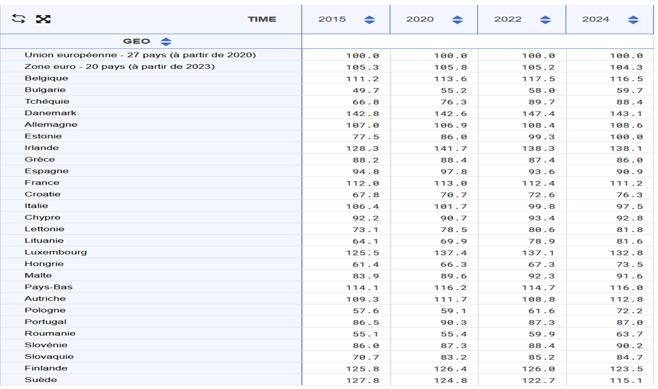Click the expand fullscreen arrows icon
This screenshot has width=658, height=389.
click(43, 19)
